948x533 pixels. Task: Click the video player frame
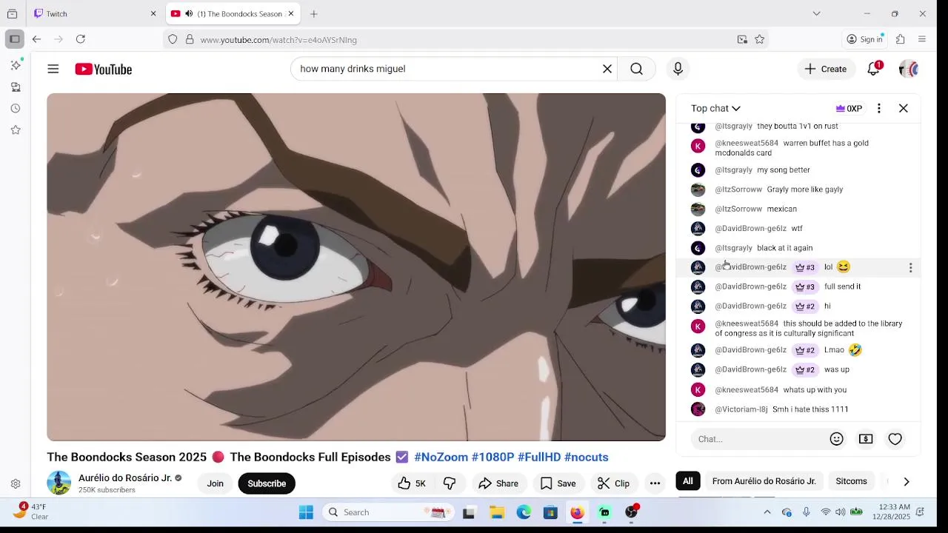(x=356, y=267)
